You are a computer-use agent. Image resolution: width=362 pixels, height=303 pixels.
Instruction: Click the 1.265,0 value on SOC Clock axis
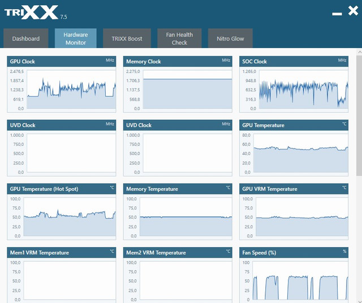coord(249,71)
